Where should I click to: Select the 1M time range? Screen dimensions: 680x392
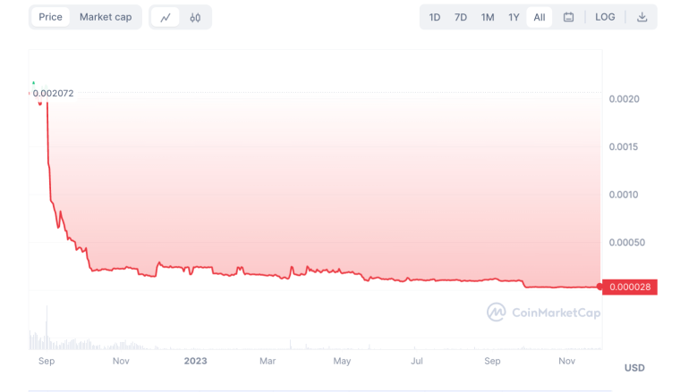[x=488, y=17]
